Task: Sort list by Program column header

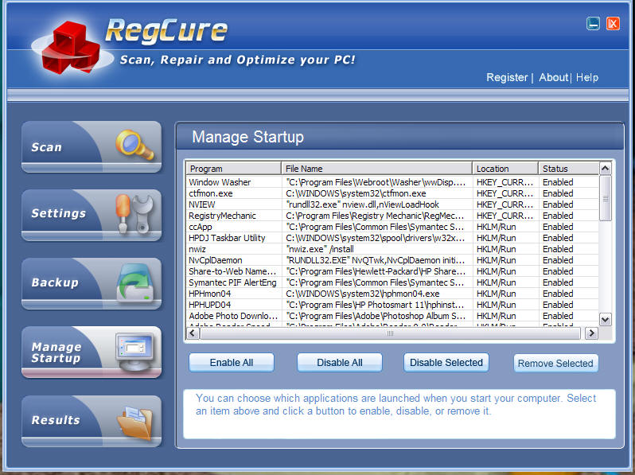Action: point(233,169)
